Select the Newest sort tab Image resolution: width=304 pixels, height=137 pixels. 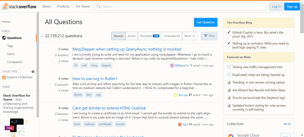coord(118,36)
